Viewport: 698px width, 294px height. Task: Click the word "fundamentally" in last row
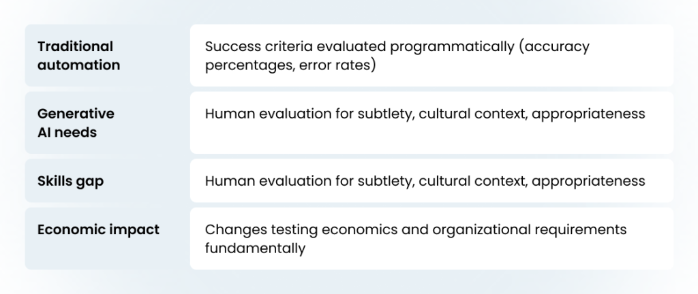click(x=254, y=248)
